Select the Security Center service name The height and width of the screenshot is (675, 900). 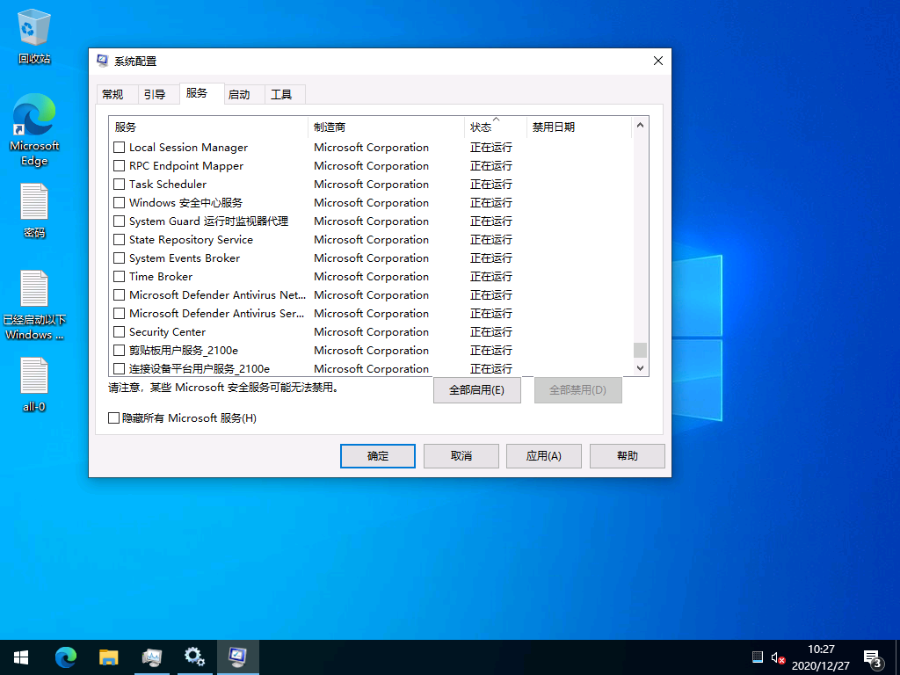click(x=167, y=331)
